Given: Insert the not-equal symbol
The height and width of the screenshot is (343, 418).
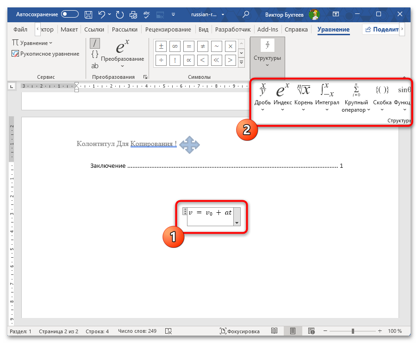Looking at the screenshot, I should tap(203, 46).
